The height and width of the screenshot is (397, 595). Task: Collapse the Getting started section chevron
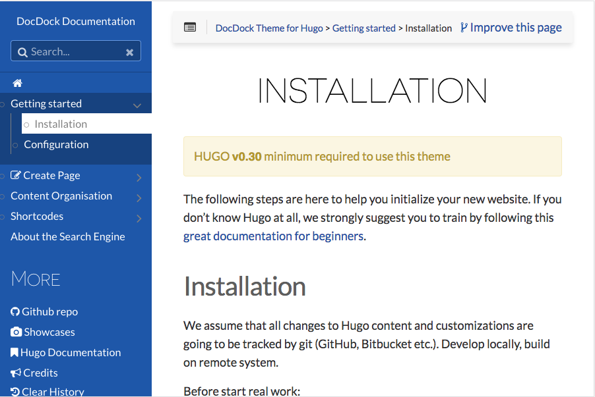point(137,105)
